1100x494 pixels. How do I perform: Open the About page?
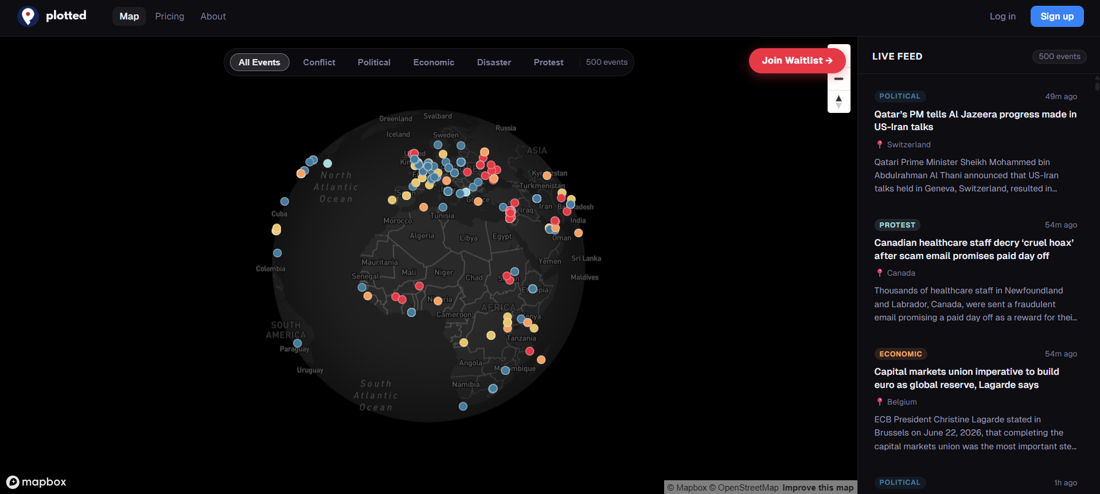(x=213, y=16)
